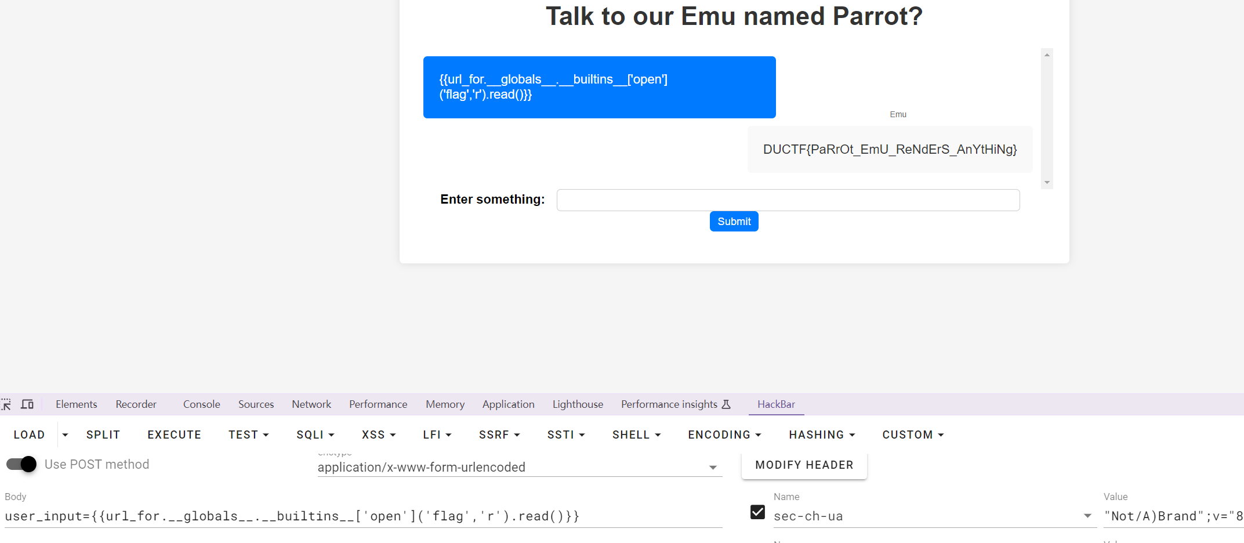Viewport: 1244px width, 543px height.
Task: Click the MODIFY HEADER button
Action: pos(804,465)
